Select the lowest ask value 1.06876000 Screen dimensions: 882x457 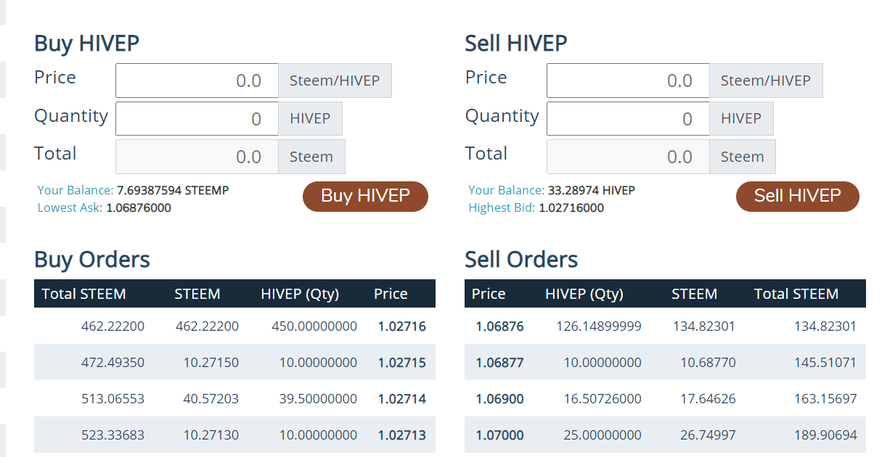[x=139, y=207]
